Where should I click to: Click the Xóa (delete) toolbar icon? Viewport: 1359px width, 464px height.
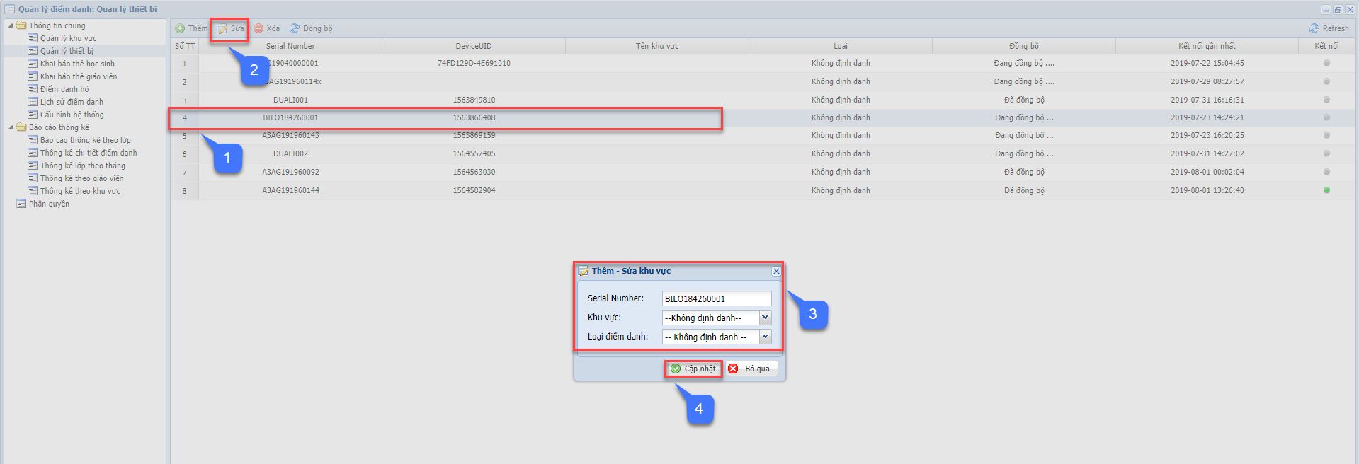pos(258,28)
